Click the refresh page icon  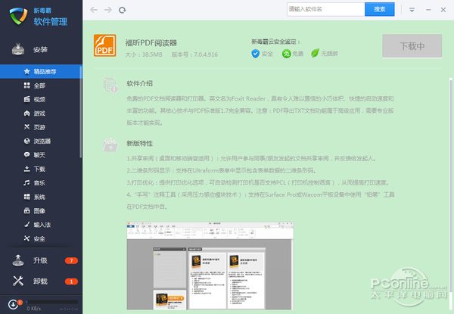tap(122, 10)
